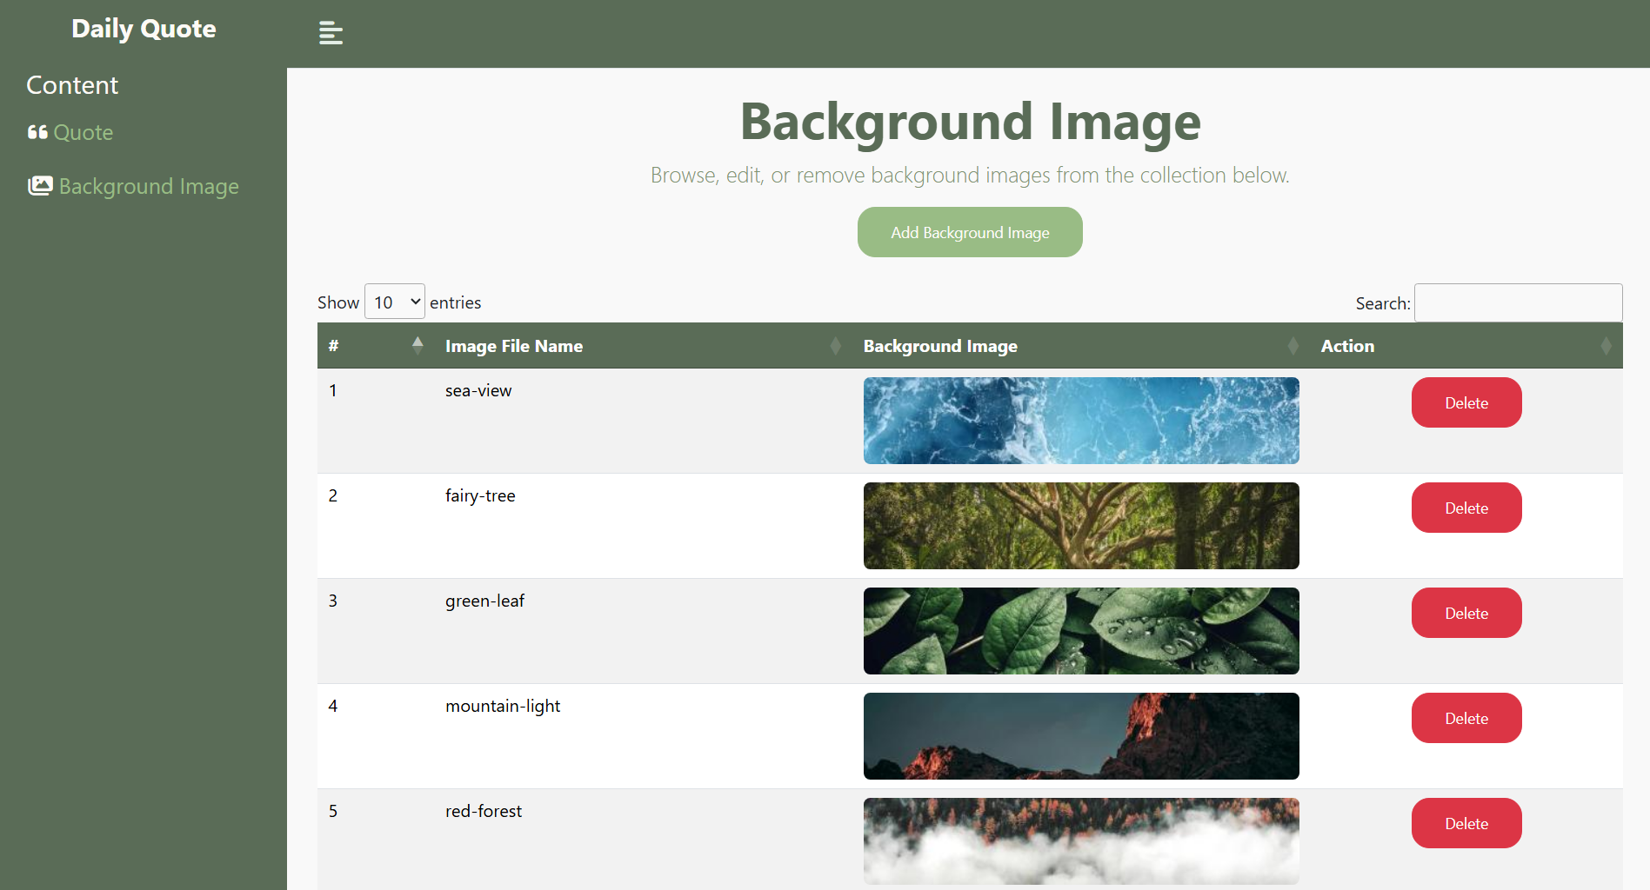This screenshot has width=1650, height=890.
Task: Open the sea-view ocean thumbnail
Action: [1081, 421]
